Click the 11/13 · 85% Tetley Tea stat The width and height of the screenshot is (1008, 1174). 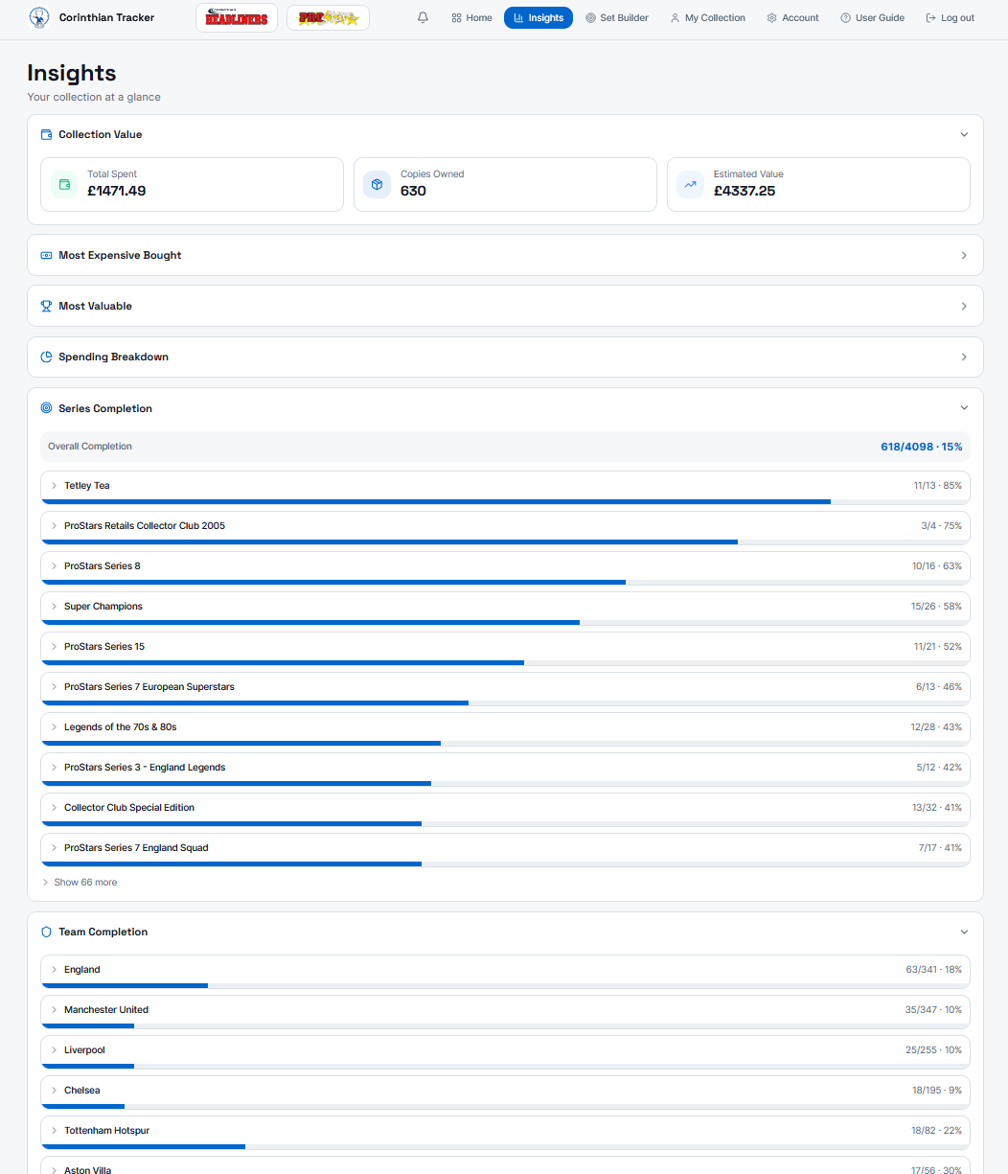937,486
